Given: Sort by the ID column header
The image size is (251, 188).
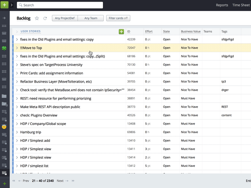Looking at the screenshot, I should pos(128,31).
